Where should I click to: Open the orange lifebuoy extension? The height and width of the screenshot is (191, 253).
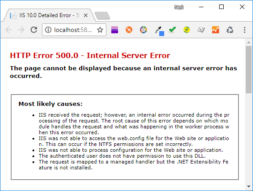(129, 30)
